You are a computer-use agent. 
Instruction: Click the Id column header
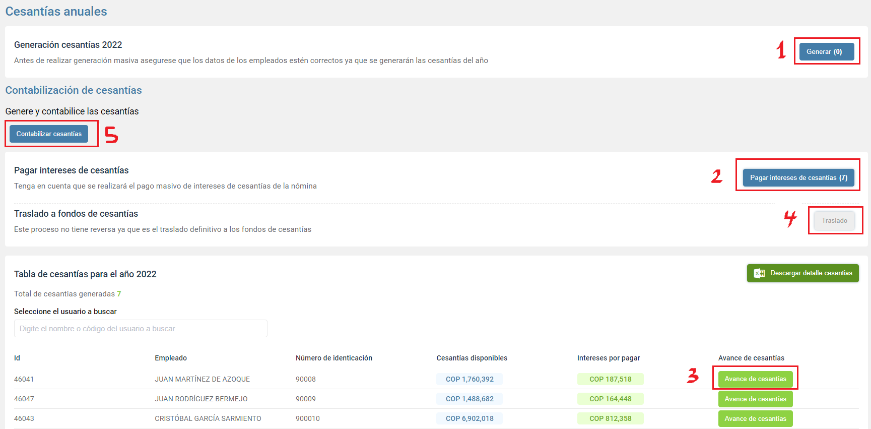coord(17,358)
